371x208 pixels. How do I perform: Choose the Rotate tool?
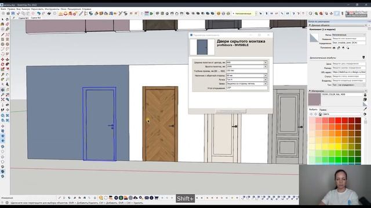2,64
